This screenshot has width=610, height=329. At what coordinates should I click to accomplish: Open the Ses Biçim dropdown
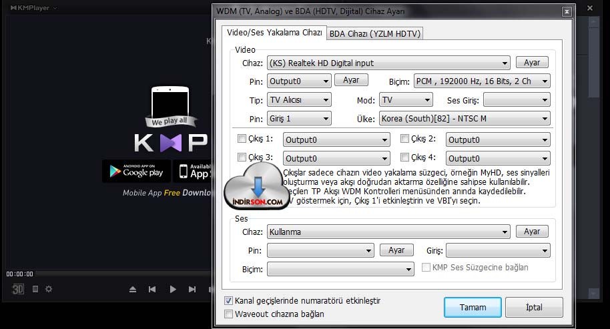point(340,269)
